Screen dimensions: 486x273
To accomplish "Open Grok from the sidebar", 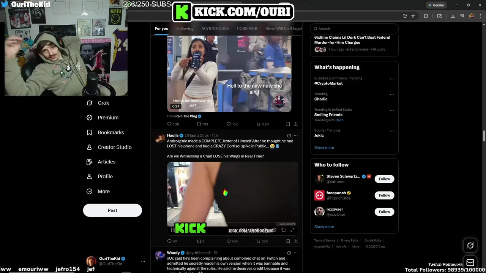I will 98,103.
